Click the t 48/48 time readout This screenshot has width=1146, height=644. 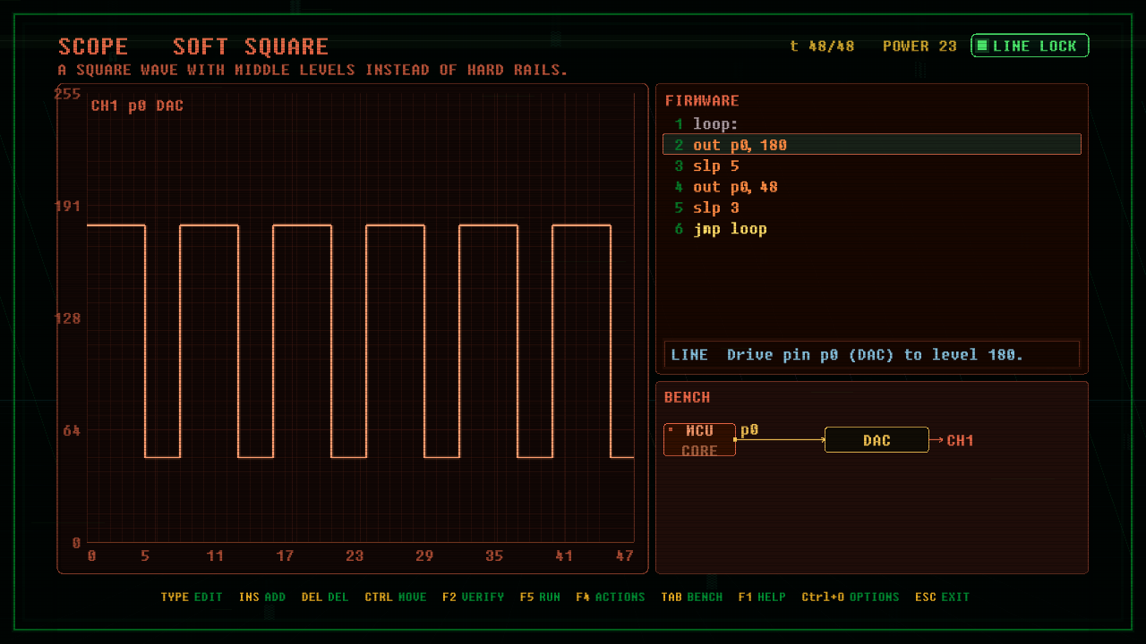822,47
